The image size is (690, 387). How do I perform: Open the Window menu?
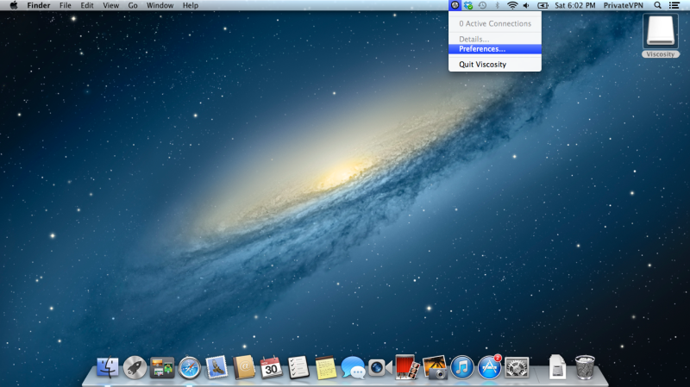[x=160, y=5]
